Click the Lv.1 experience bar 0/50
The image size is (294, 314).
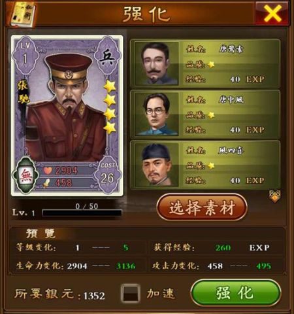(82, 213)
